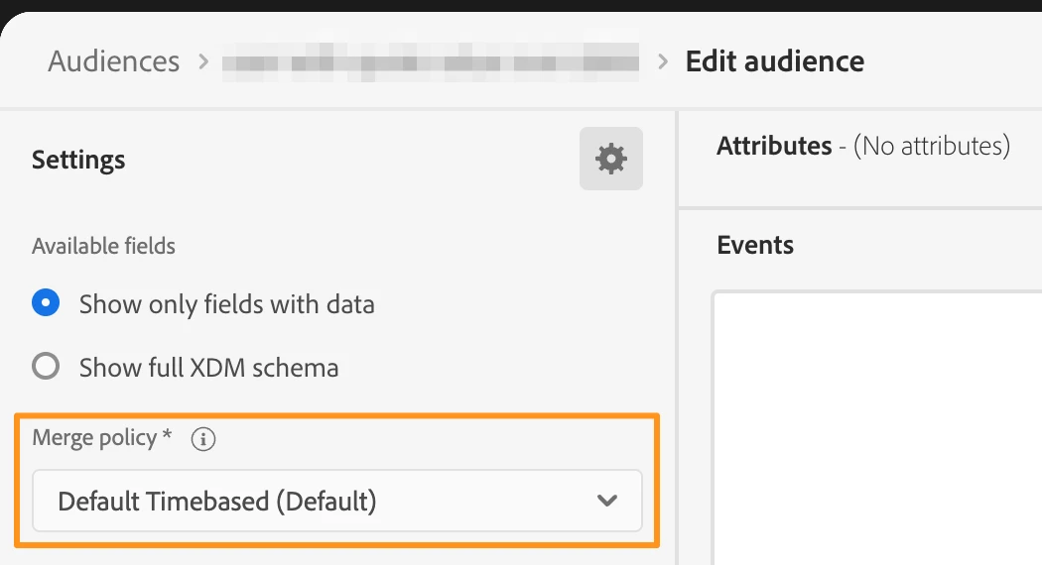Click the (No attributes) text
This screenshot has height=565, width=1042.
pyautogui.click(x=931, y=147)
